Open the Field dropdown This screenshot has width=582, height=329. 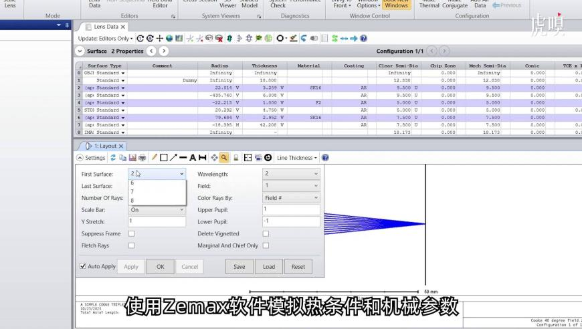point(291,185)
